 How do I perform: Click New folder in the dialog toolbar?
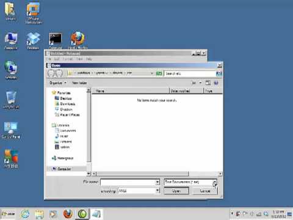pos(79,82)
